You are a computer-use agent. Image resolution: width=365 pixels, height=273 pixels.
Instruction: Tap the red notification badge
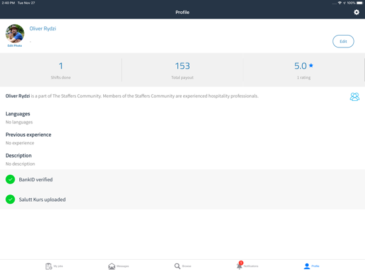241,263
